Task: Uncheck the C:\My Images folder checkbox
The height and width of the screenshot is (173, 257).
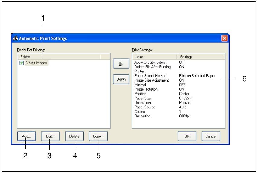Action: pos(21,63)
